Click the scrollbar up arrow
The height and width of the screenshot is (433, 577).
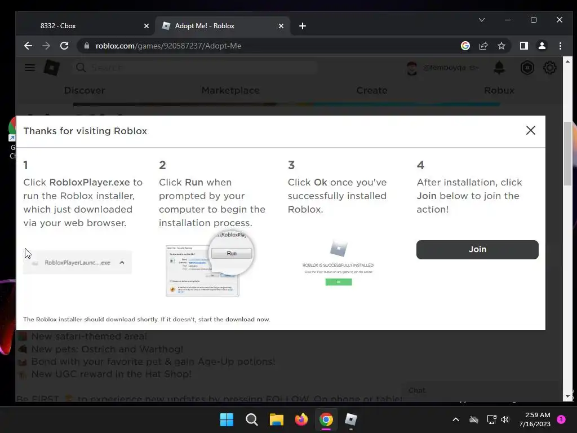click(x=567, y=62)
